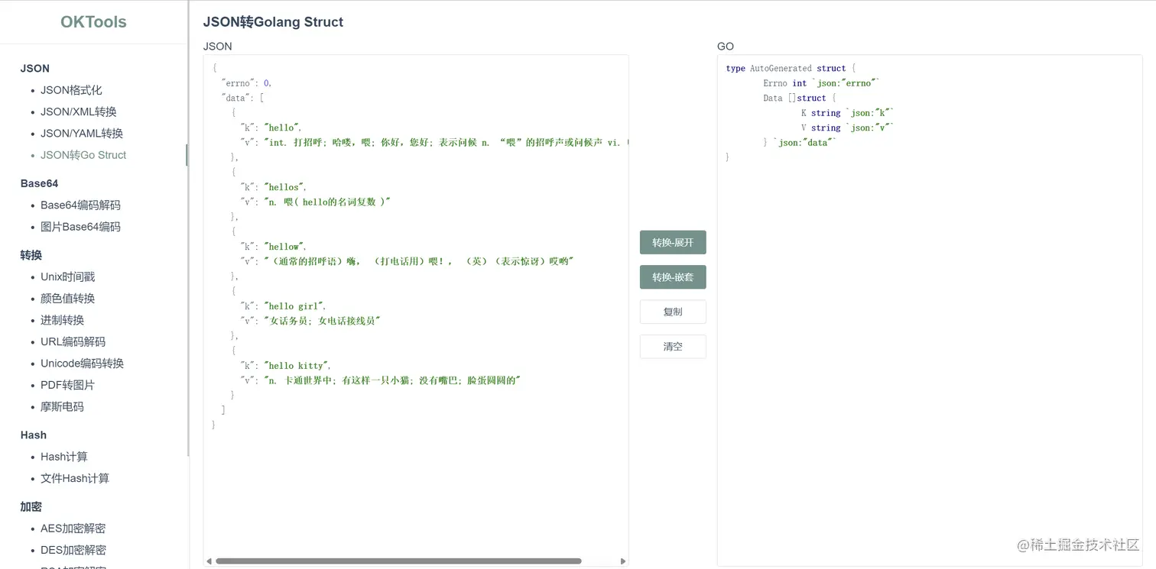Click the 加密 sidebar section heading

[31, 506]
